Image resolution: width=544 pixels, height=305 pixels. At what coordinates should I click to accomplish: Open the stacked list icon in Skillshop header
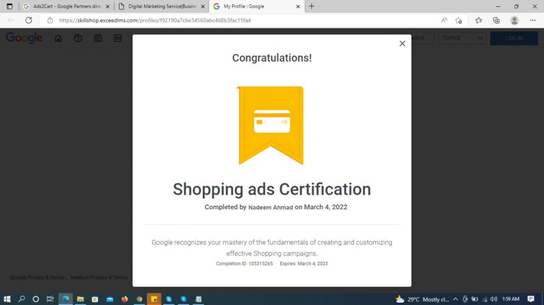(x=118, y=38)
